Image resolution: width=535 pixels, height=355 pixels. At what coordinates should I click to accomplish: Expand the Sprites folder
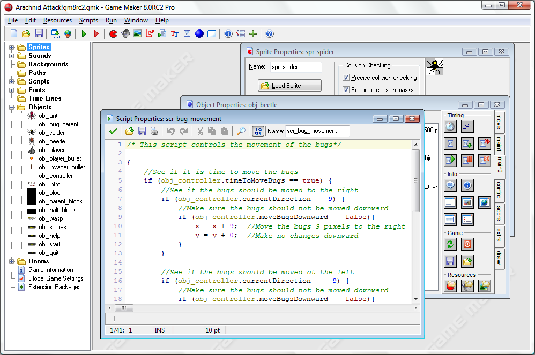12,47
